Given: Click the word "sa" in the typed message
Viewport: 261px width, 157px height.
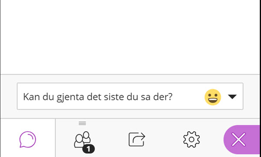Looking at the screenshot, I should pyautogui.click(x=145, y=97).
